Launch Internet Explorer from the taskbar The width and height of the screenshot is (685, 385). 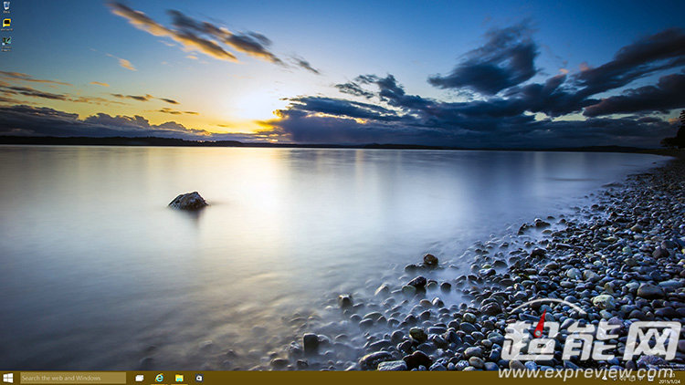[160, 378]
